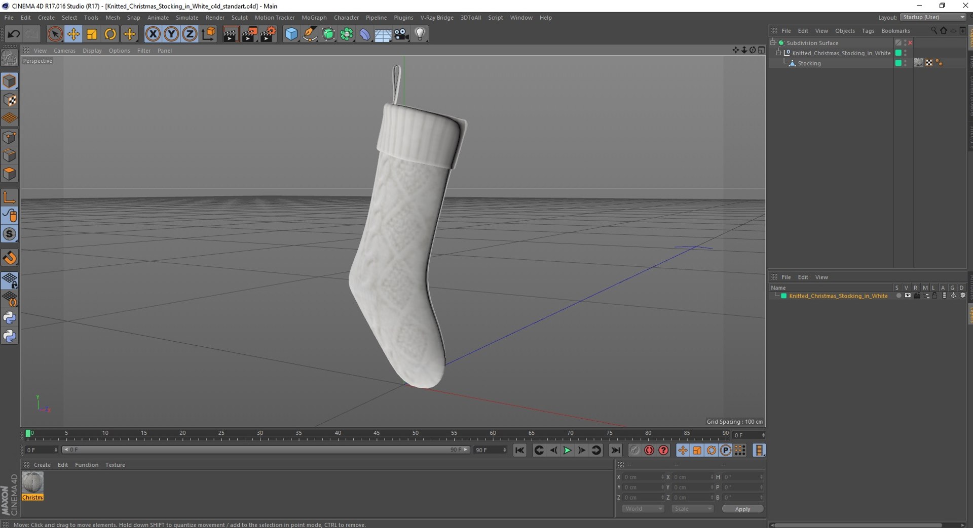Image resolution: width=973 pixels, height=528 pixels.
Task: Activate the Scale tool
Action: pos(92,34)
